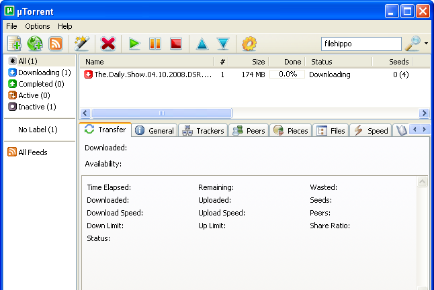This screenshot has height=290, width=434.
Task: Pause the torrent using the orange pause icon
Action: click(x=155, y=44)
